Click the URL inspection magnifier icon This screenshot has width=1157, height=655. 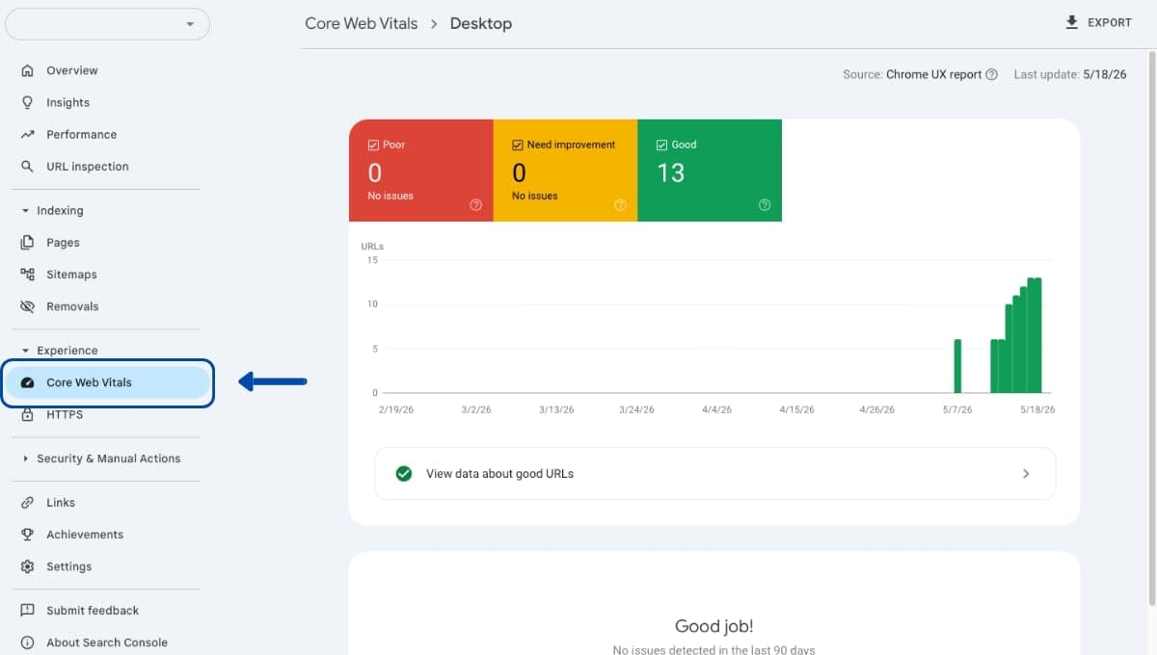27,166
